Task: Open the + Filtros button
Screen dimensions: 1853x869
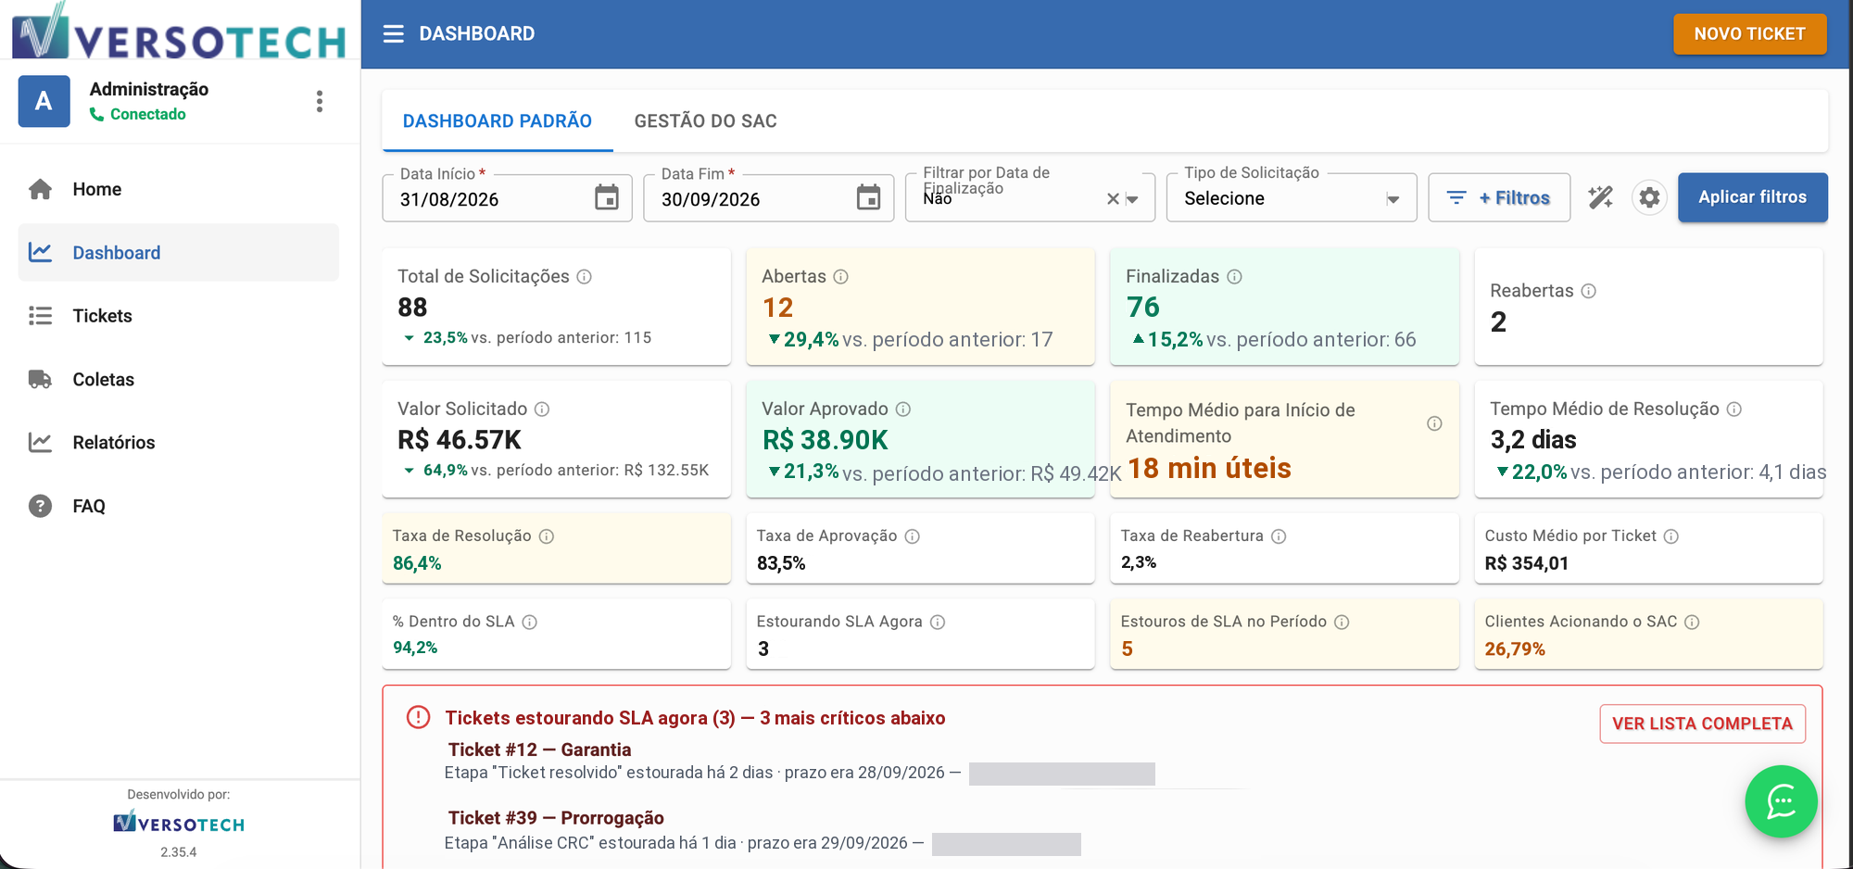Action: [x=1499, y=197]
